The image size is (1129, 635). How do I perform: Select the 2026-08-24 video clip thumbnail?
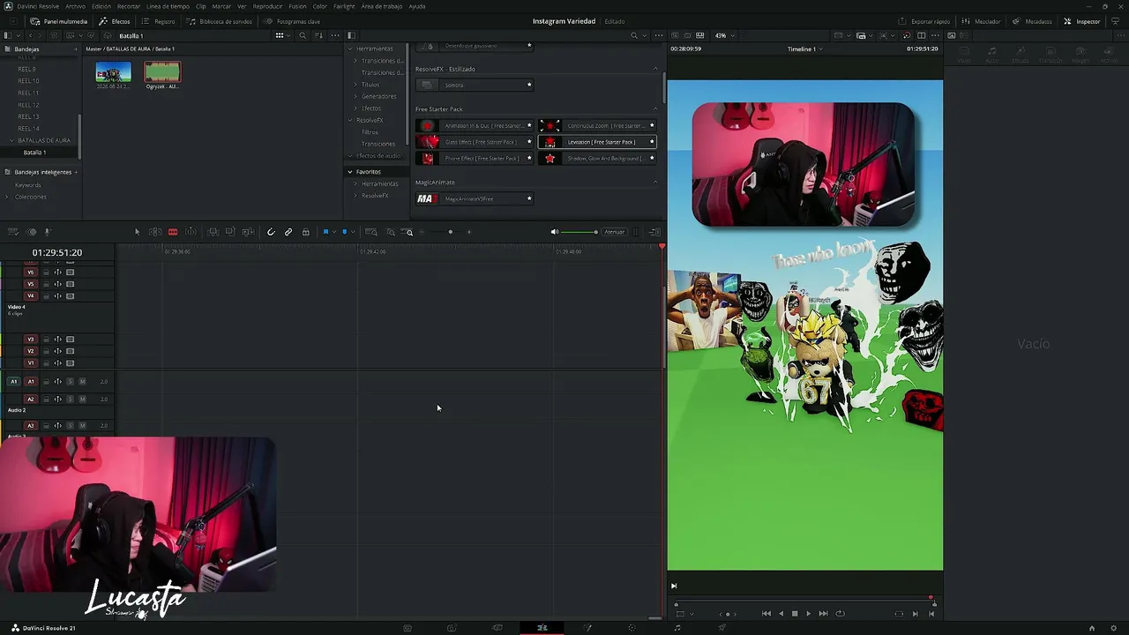tap(113, 74)
